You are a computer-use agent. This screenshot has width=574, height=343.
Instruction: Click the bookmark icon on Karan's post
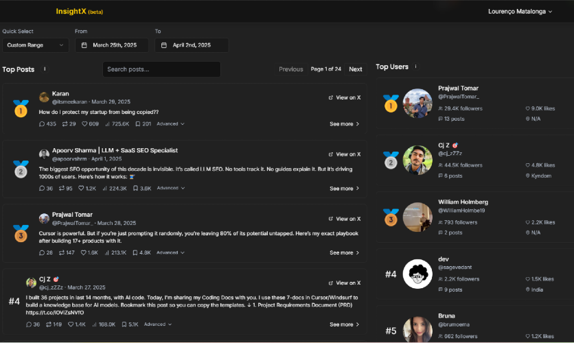point(137,124)
